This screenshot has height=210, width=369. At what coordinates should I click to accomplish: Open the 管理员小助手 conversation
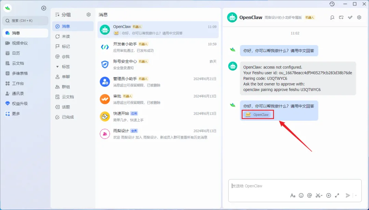pos(158,82)
